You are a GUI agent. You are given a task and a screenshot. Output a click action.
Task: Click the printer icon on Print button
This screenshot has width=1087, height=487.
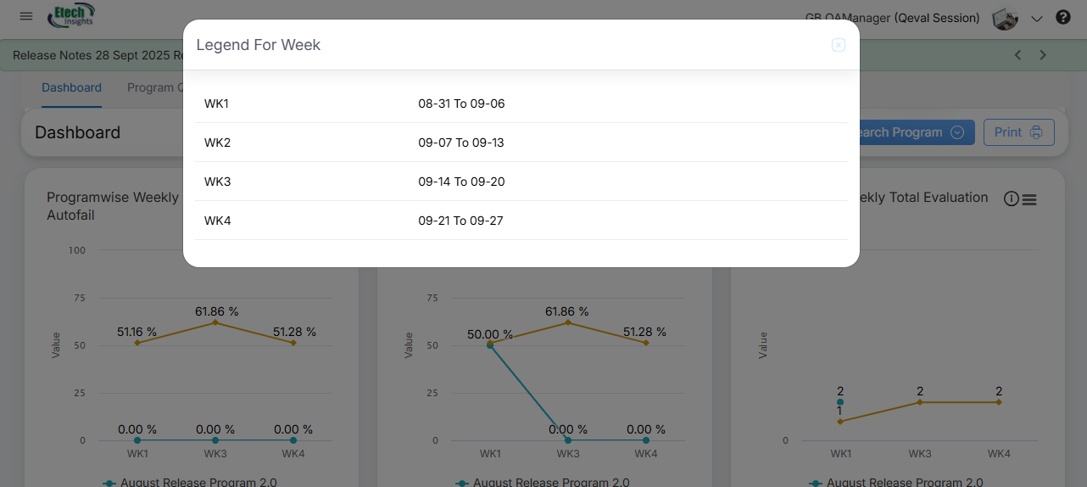pos(1036,132)
